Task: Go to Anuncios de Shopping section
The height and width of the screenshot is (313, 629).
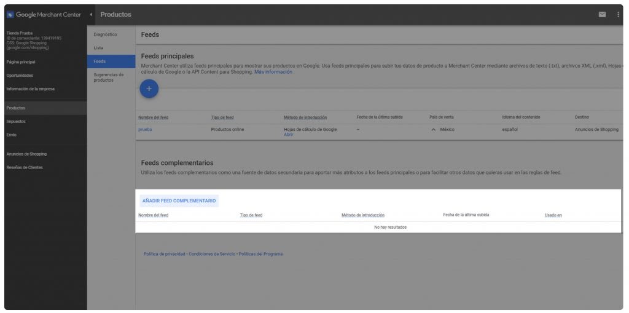Action: pyautogui.click(x=26, y=154)
